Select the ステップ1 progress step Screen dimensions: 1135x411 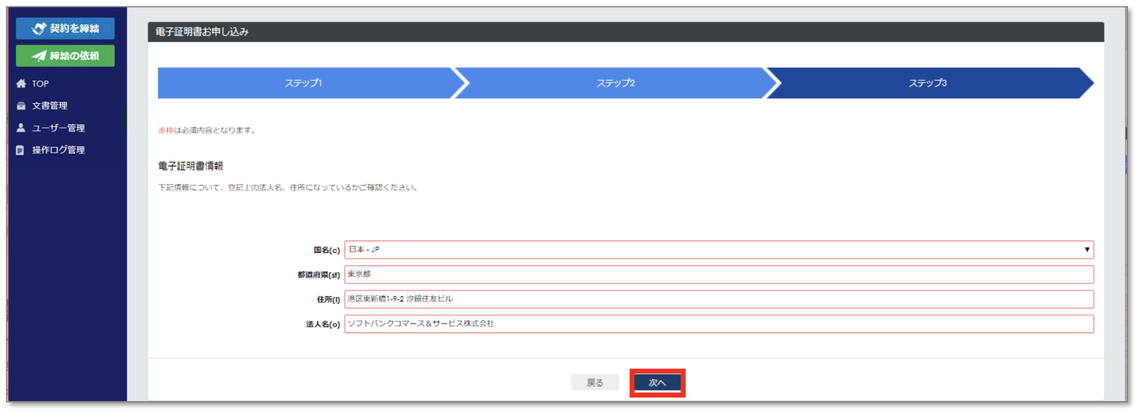tap(303, 83)
